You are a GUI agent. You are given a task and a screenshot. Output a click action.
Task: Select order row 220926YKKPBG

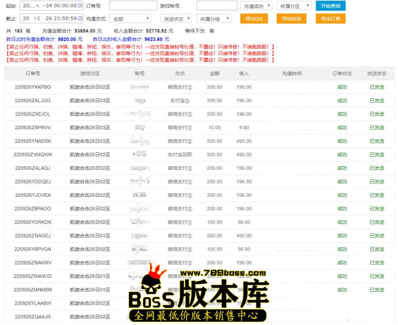coord(33,87)
